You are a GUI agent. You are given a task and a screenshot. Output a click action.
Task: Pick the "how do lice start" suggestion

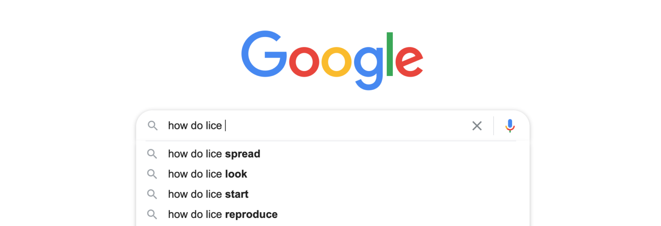coord(208,194)
